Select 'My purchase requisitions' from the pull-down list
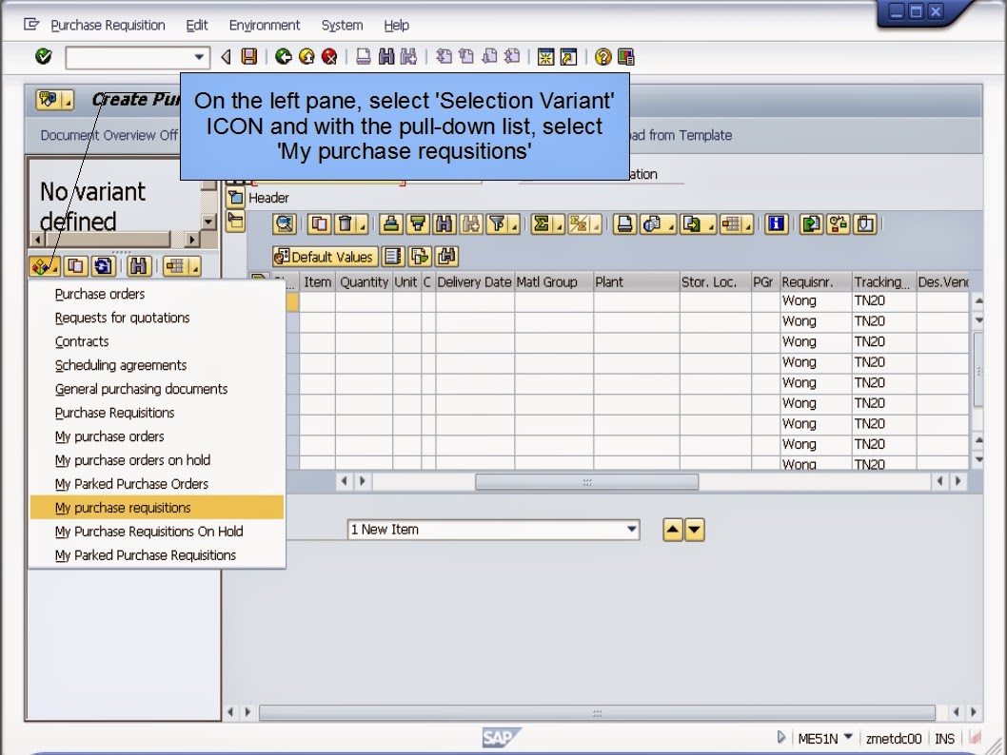1007x755 pixels. 124,508
